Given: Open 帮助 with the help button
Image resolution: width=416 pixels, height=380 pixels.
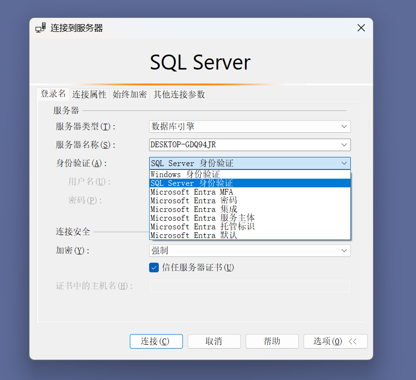Looking at the screenshot, I should (x=272, y=341).
